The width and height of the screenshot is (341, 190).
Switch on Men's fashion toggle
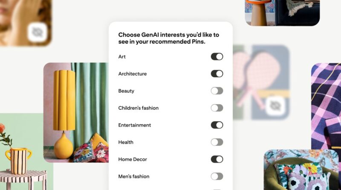coord(217,176)
